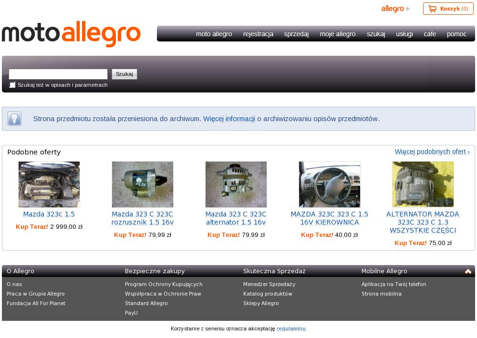View the KIEROWNICA steering wheel thumbnail
The height and width of the screenshot is (338, 477).
(330, 184)
